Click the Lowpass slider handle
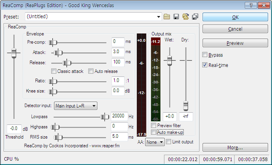The width and height of the screenshot is (272, 165). click(x=104, y=117)
